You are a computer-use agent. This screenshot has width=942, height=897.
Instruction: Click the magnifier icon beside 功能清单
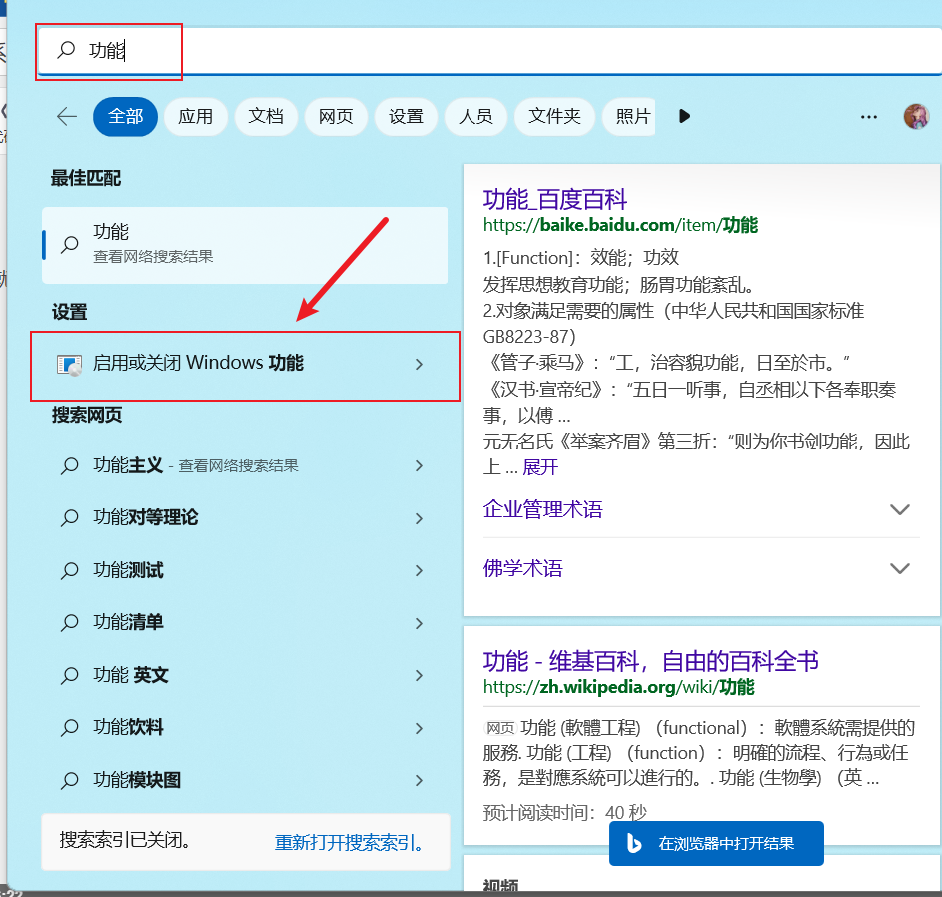pyautogui.click(x=69, y=623)
